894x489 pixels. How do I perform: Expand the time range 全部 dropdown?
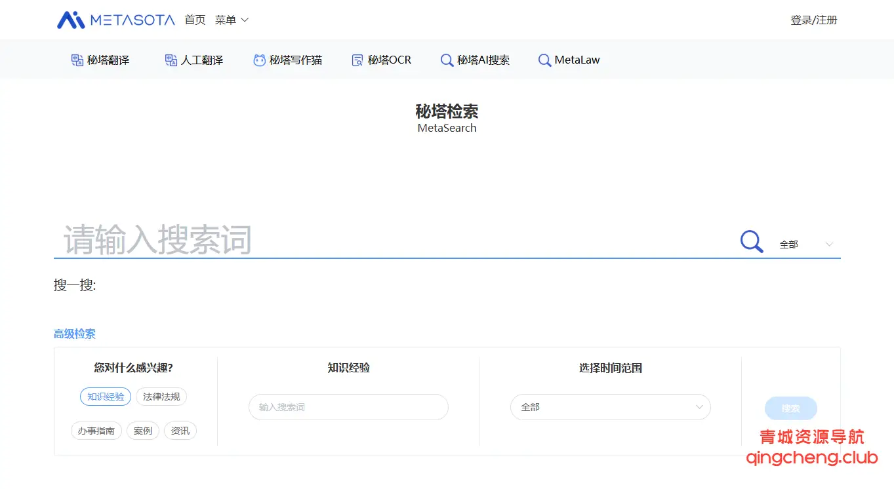[609, 407]
